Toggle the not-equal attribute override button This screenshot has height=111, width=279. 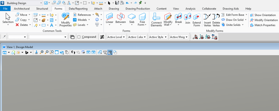tap(102, 37)
